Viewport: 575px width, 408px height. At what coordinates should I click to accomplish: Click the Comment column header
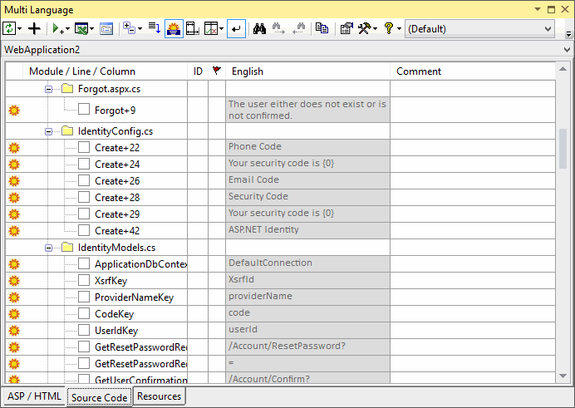(471, 71)
